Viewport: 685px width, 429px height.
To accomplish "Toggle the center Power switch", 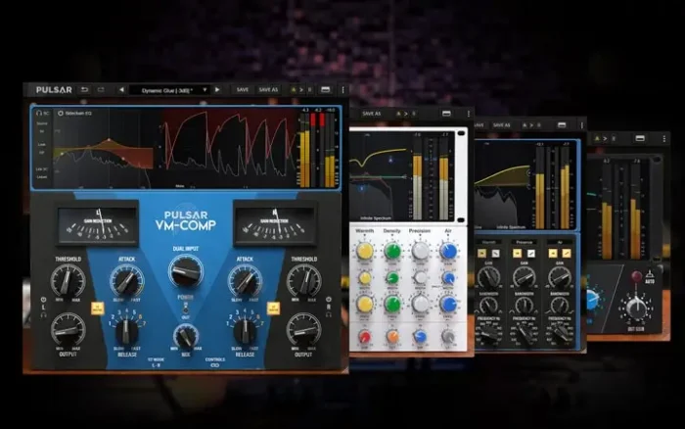I will pos(185,305).
